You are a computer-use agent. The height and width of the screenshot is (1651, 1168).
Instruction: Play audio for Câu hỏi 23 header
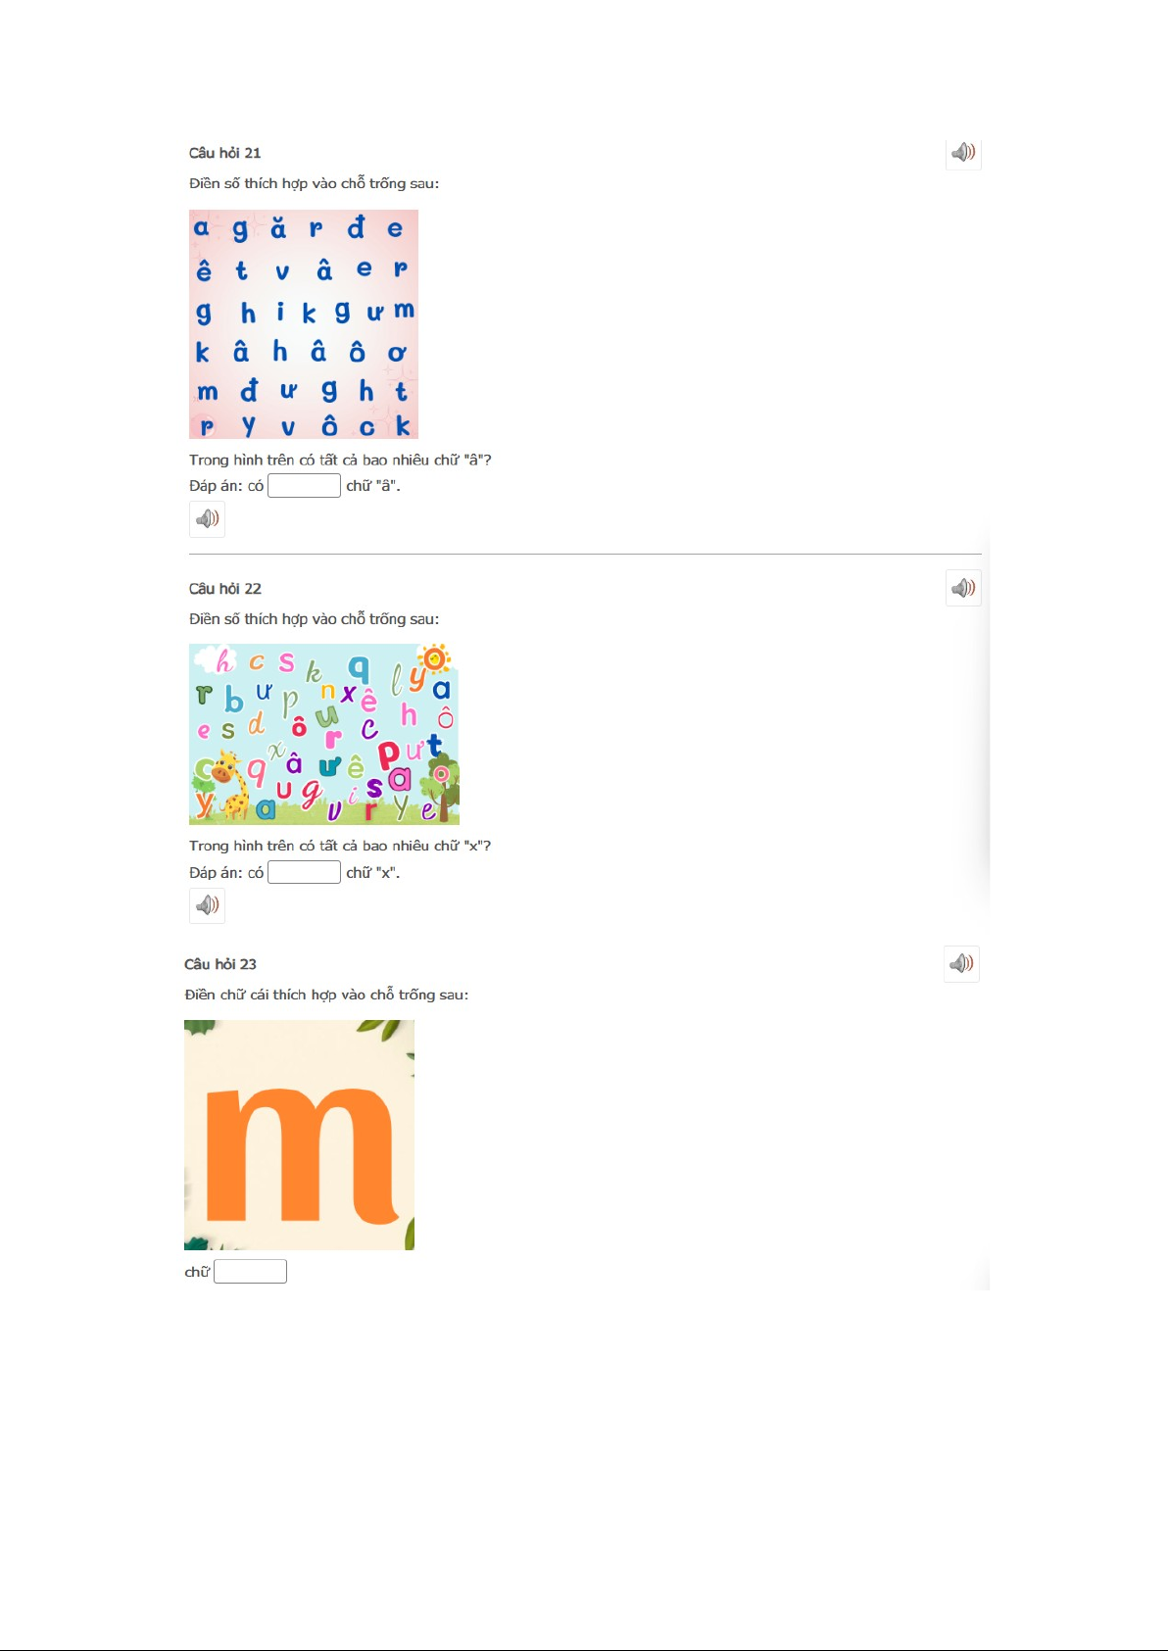(x=961, y=963)
